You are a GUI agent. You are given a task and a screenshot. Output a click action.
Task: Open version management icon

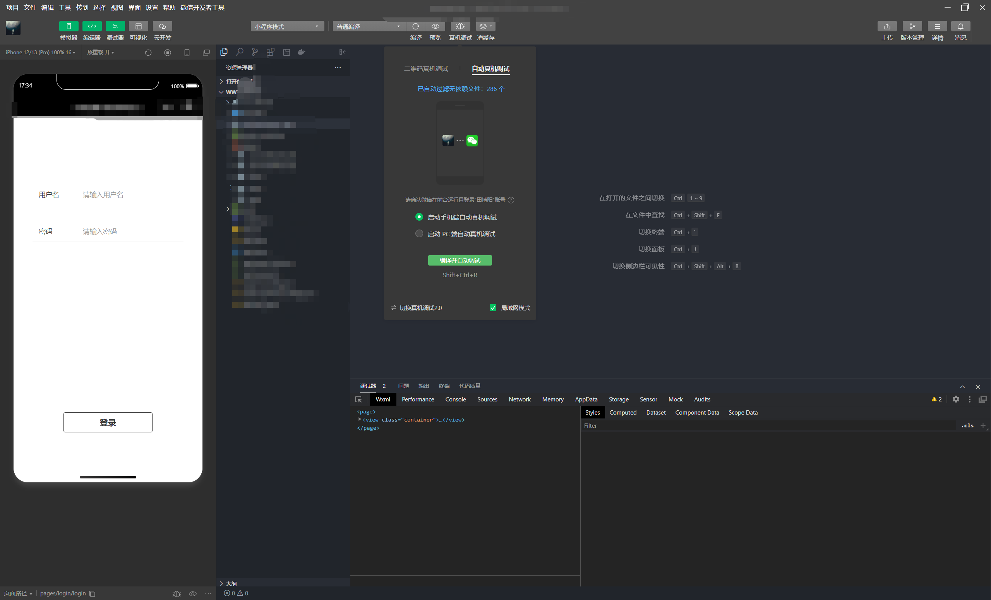[912, 27]
